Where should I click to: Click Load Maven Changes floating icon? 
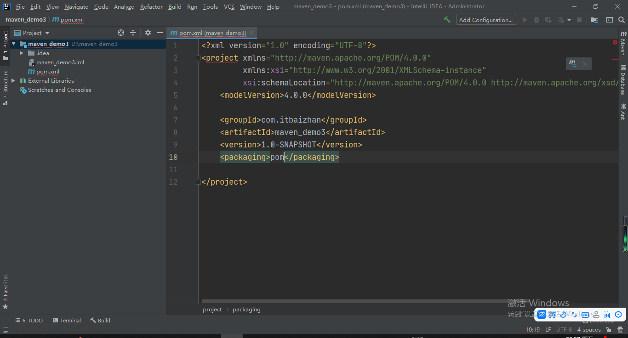point(573,64)
